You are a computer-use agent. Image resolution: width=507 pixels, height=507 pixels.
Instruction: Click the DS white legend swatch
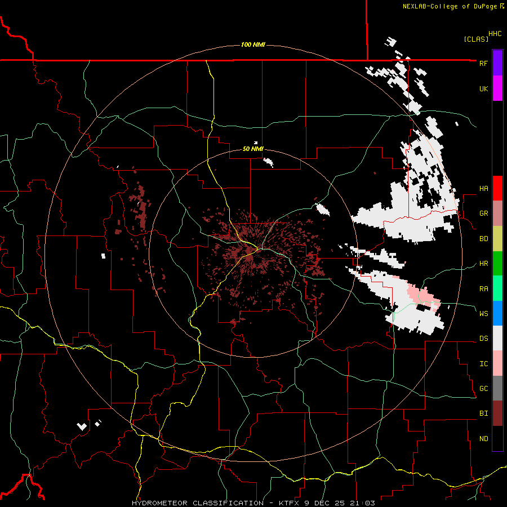(x=497, y=338)
